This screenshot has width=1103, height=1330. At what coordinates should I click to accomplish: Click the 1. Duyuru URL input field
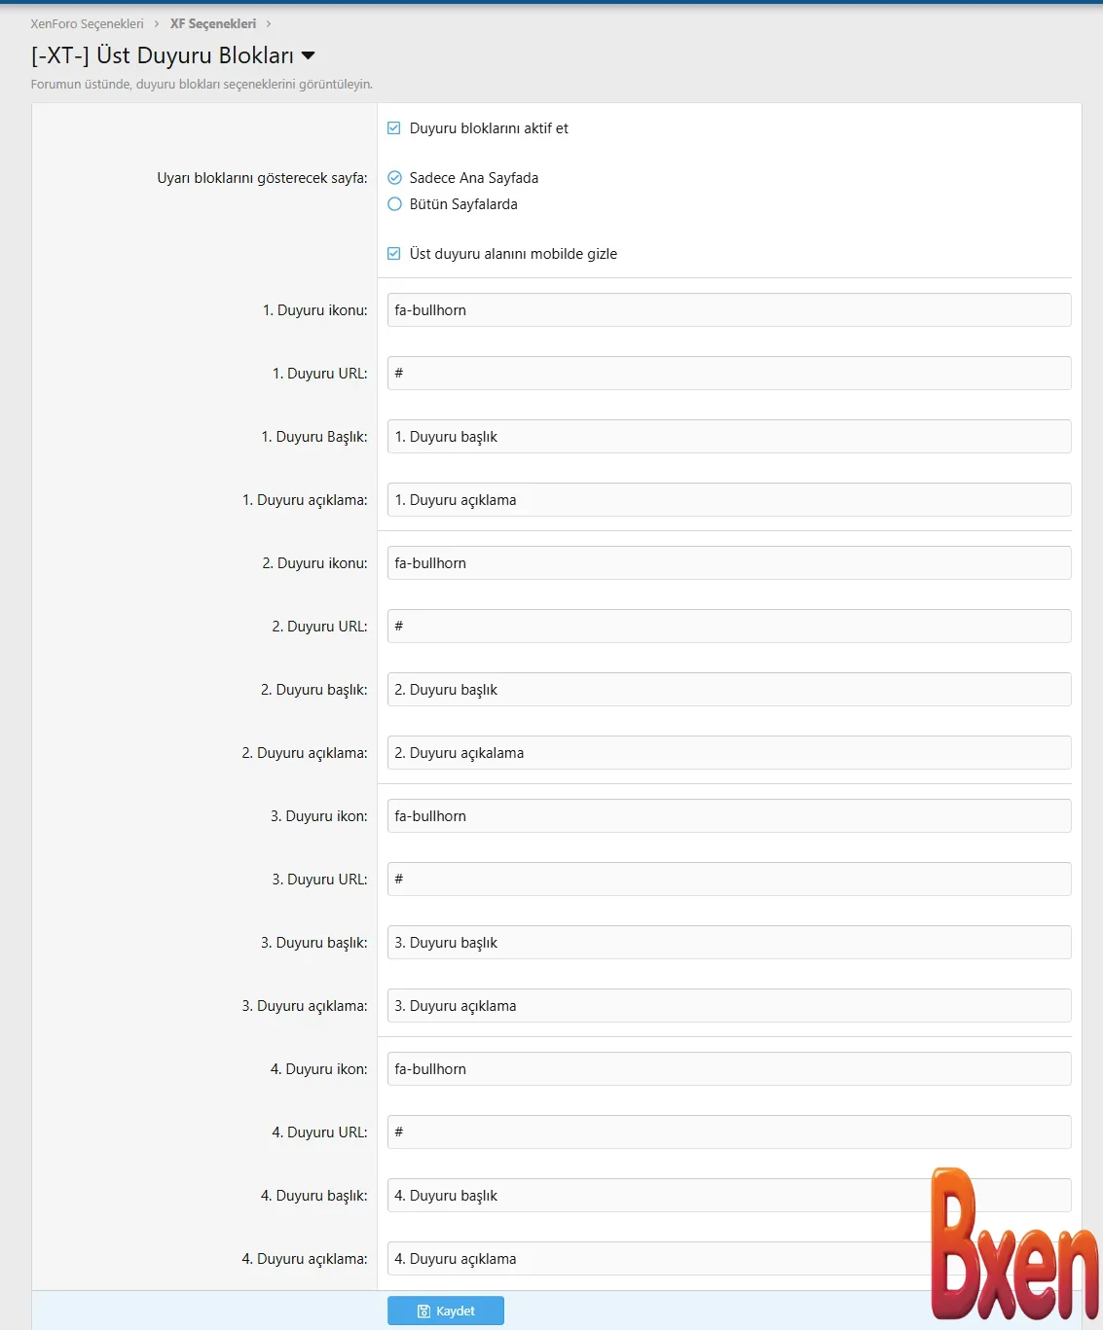tap(728, 373)
